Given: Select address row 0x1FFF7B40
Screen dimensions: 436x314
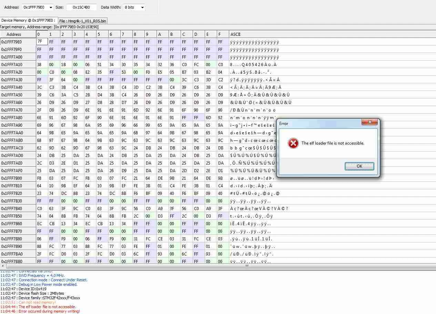Looking at the screenshot, I should [x=18, y=208].
